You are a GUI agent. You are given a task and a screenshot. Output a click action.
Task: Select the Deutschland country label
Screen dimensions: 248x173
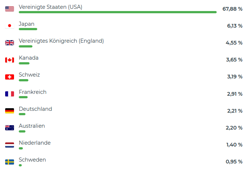(x=35, y=109)
